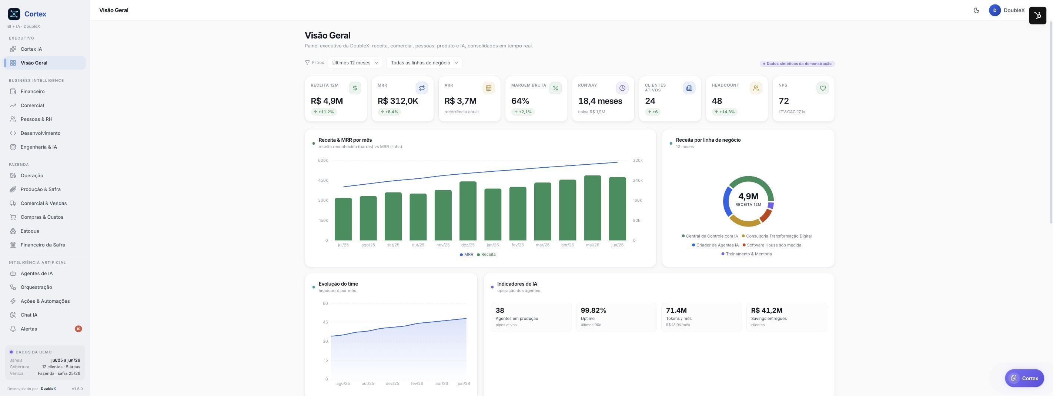
Task: Click the Pessoas & RH people icon
Action: click(x=13, y=119)
